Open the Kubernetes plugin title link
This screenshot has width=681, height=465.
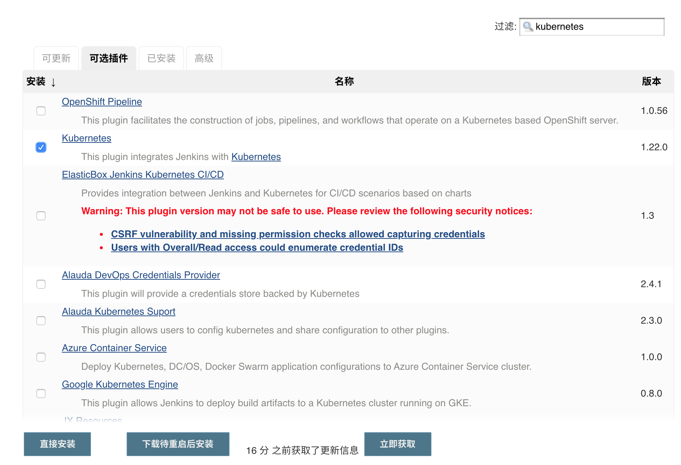[x=86, y=138]
